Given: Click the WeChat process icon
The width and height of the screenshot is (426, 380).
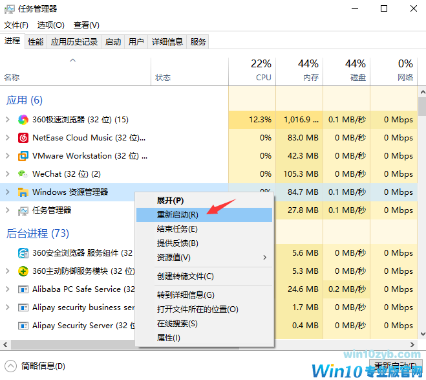Looking at the screenshot, I should [x=23, y=174].
